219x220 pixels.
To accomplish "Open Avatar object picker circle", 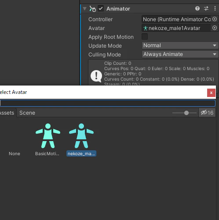I will click(215, 28).
